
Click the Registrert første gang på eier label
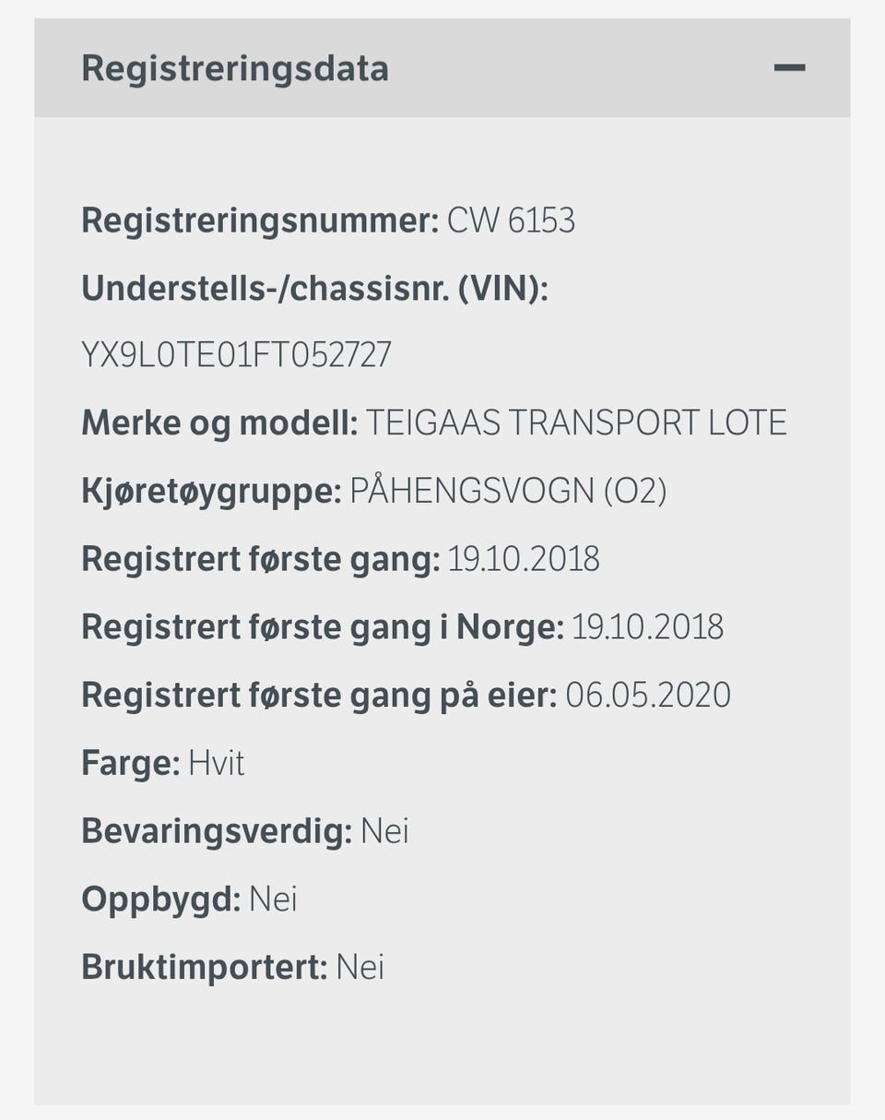pos(319,695)
